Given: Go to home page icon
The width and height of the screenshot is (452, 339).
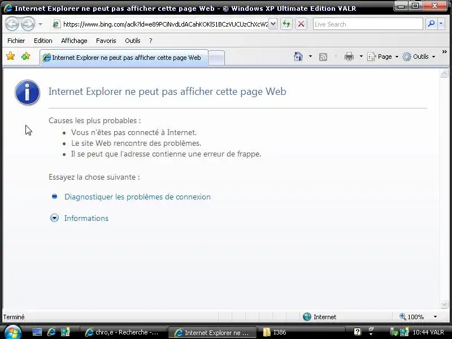Looking at the screenshot, I should [298, 56].
